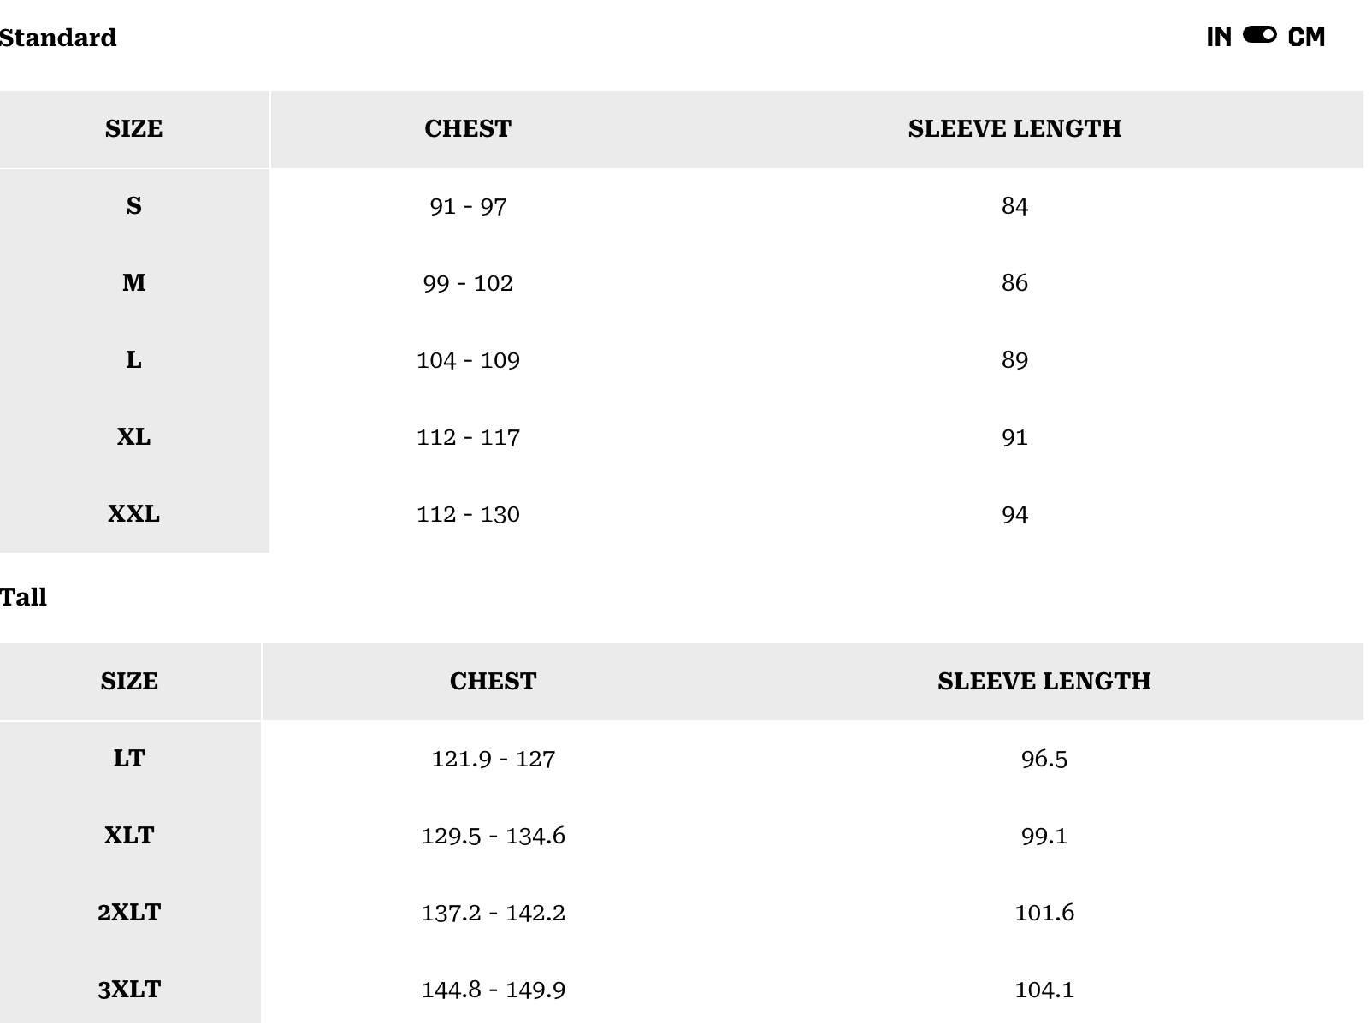
Task: Click the IN unit label
Action: pyautogui.click(x=1219, y=37)
